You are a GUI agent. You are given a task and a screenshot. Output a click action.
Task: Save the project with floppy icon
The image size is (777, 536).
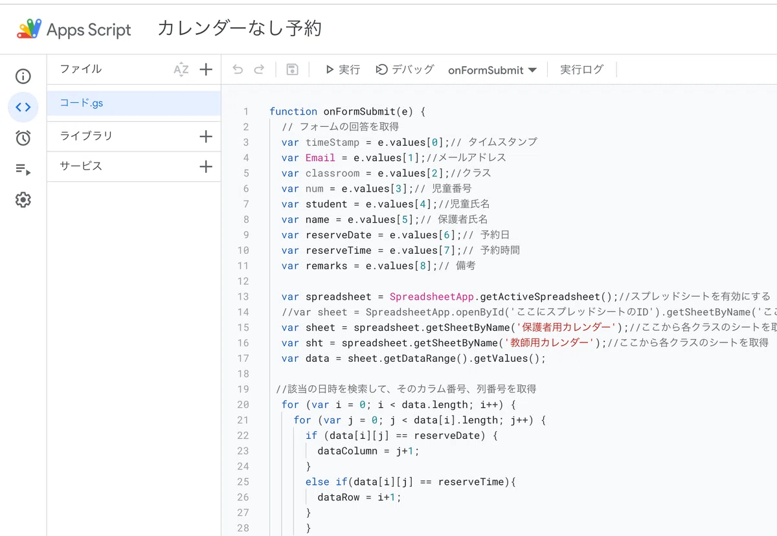click(292, 69)
